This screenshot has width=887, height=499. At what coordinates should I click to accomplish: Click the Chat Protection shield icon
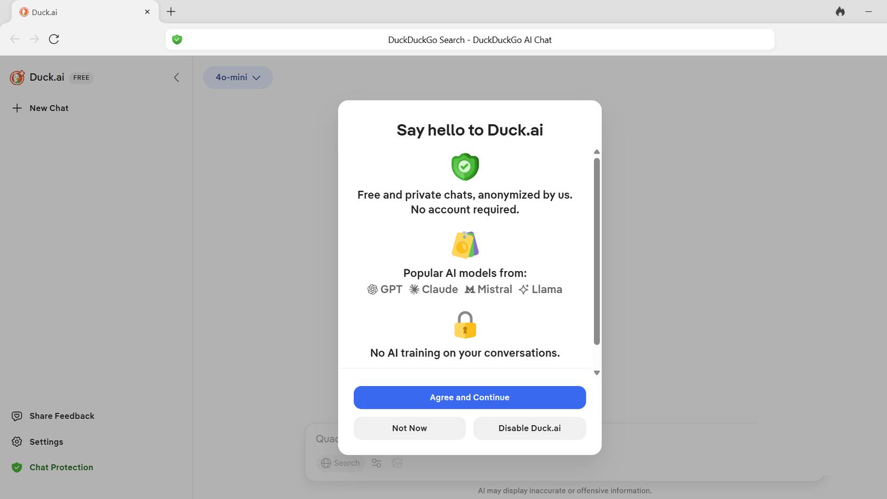coord(17,467)
